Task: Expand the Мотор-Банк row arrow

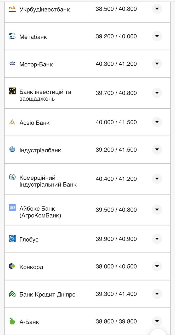Action: click(x=157, y=64)
